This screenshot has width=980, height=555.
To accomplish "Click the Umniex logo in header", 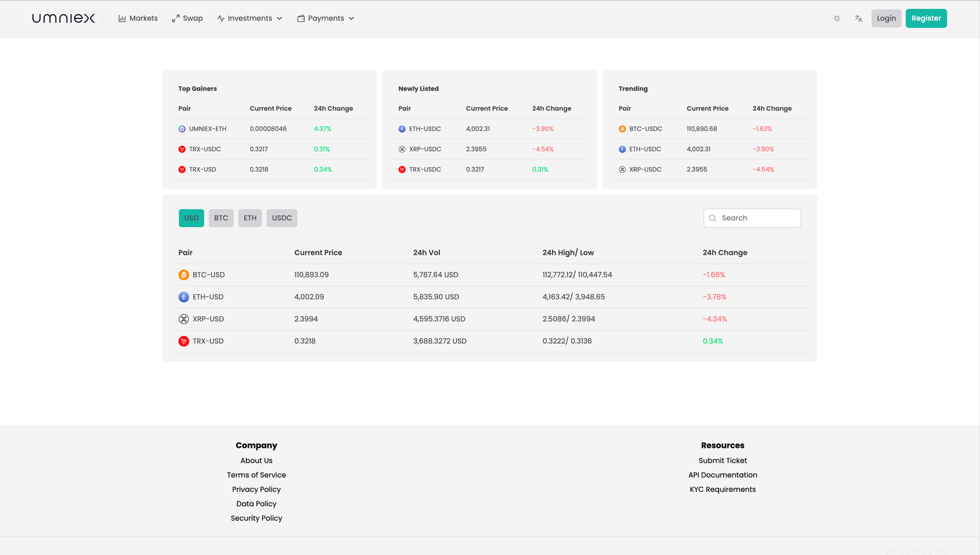I will 63,18.
